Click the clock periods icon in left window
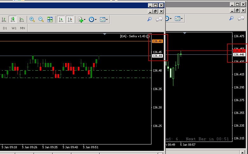Viewport: 248px width, 154px height. click(x=91, y=19)
